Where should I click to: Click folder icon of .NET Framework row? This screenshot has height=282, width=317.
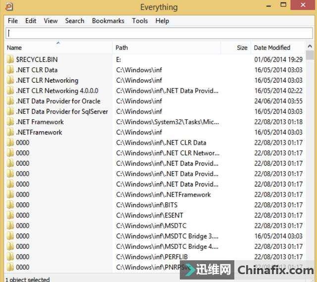coord(10,122)
